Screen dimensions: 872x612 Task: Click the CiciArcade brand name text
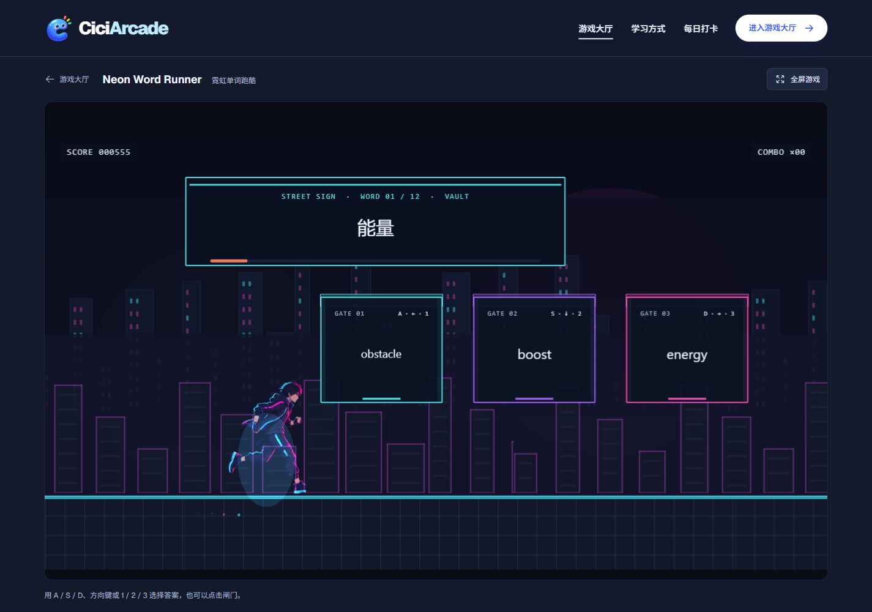[x=124, y=28]
